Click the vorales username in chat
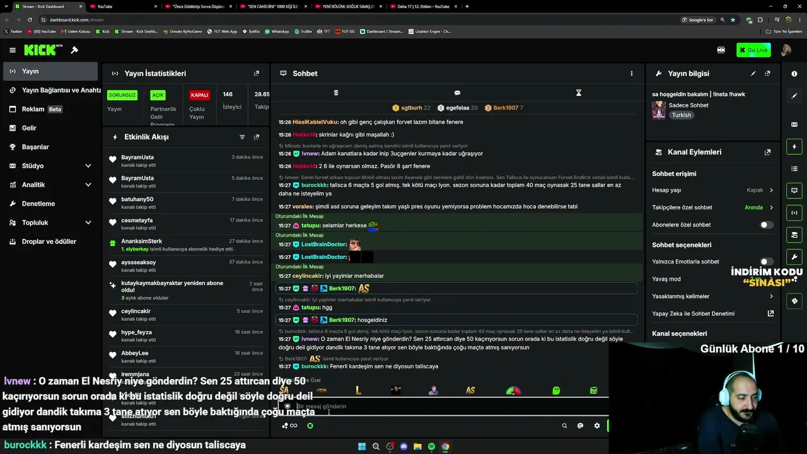Viewport: 807px width, 454px height. [x=303, y=206]
